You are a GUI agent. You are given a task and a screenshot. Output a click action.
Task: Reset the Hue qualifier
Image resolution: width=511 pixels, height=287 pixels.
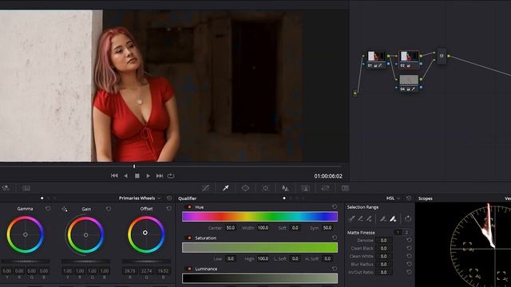335,206
